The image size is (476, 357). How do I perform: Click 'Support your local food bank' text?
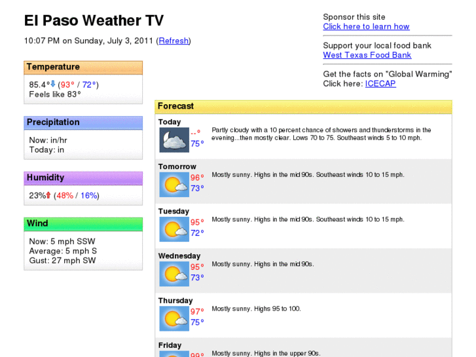tap(377, 46)
